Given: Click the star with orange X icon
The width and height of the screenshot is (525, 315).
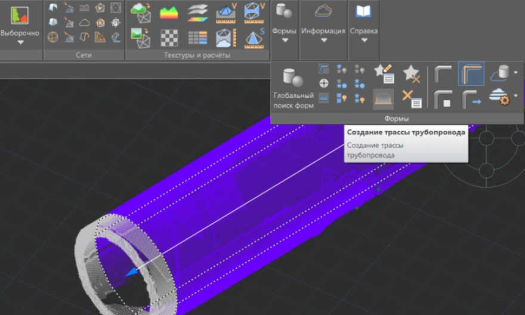Looking at the screenshot, I should coord(411,73).
